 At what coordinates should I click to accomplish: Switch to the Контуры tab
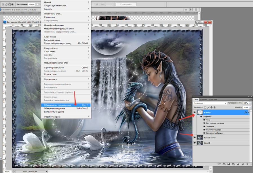[x=213, y=99]
